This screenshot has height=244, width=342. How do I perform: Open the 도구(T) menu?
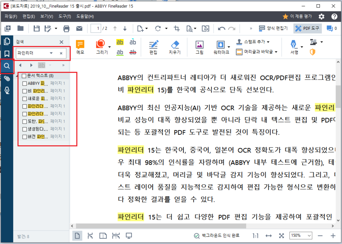64,16
